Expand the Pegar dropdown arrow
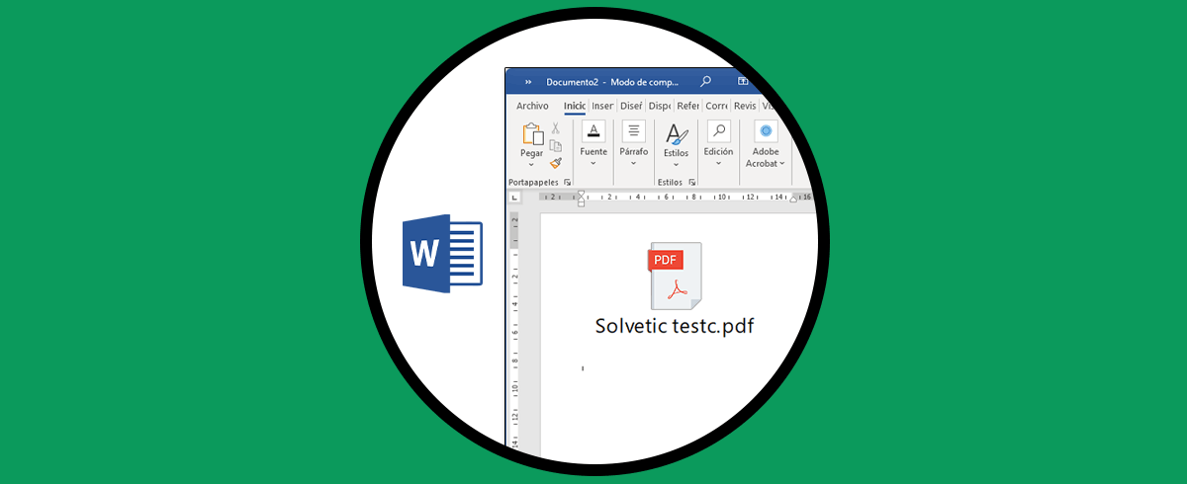Image resolution: width=1187 pixels, height=484 pixels. pos(531,165)
